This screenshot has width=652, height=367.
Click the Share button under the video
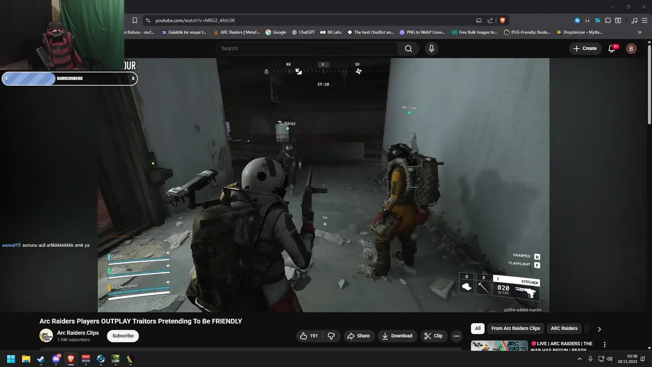click(x=359, y=336)
